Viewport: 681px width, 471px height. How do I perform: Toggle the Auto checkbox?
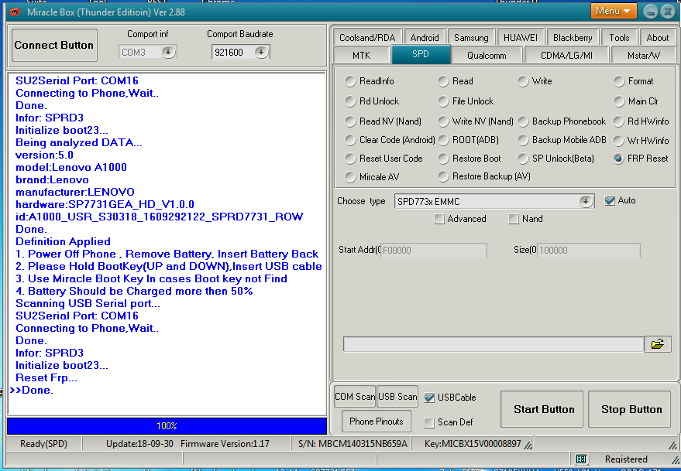[610, 200]
